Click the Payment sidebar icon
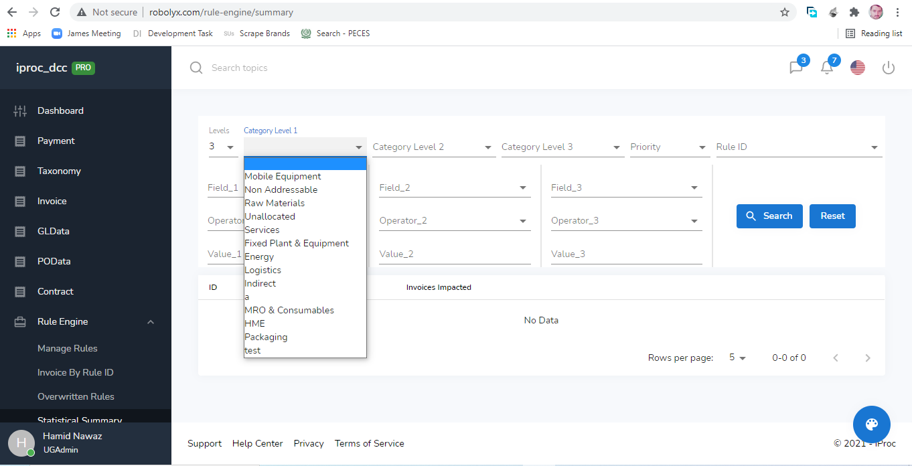This screenshot has width=912, height=466. (x=20, y=141)
